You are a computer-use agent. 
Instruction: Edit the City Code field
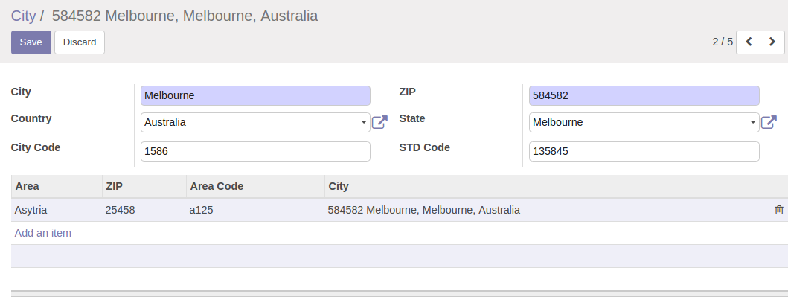[255, 151]
